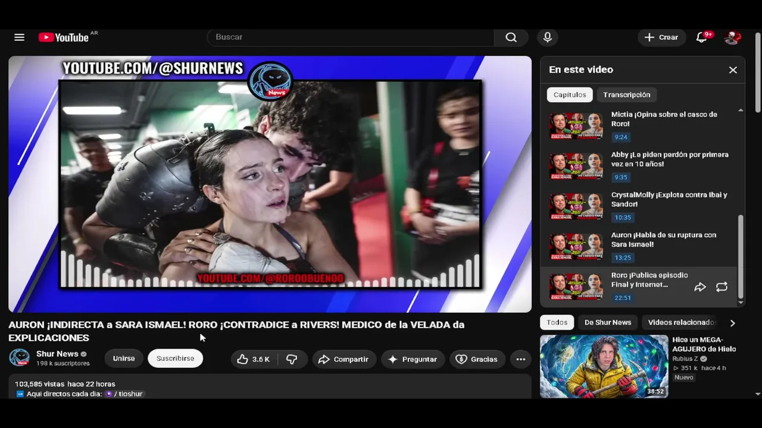
Task: Open the Crear menu
Action: click(x=661, y=37)
